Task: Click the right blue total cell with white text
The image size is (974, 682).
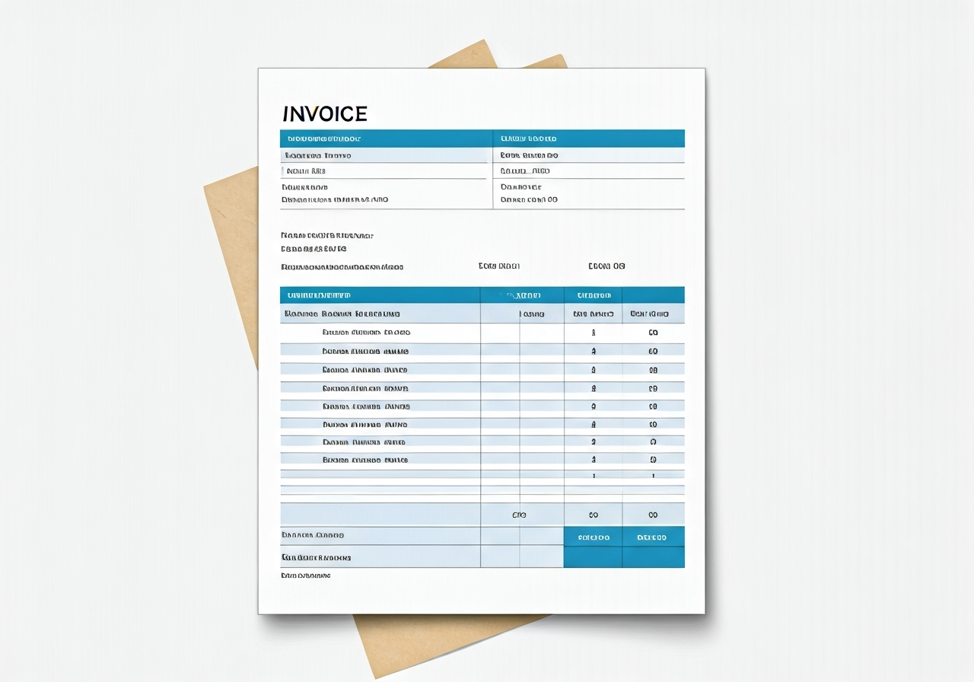Action: click(652, 537)
